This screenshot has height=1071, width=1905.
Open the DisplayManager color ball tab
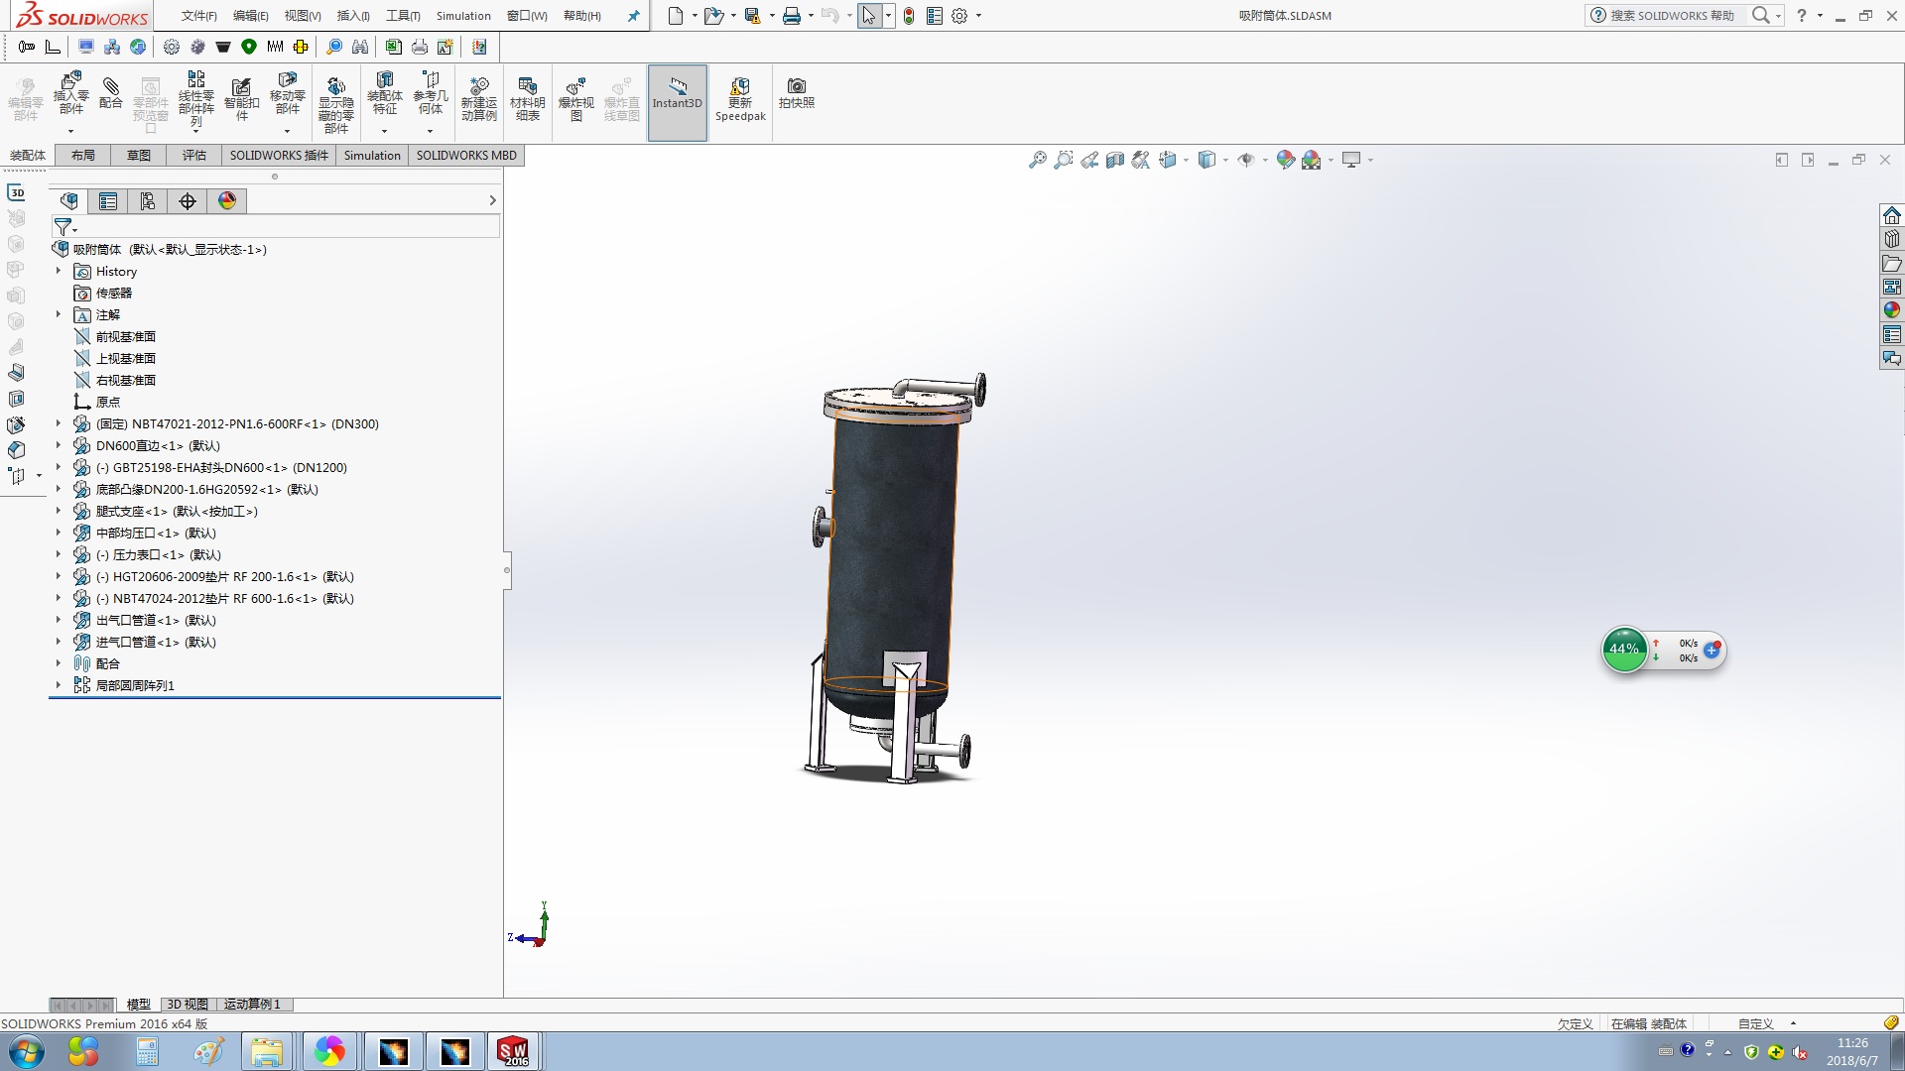click(x=227, y=201)
